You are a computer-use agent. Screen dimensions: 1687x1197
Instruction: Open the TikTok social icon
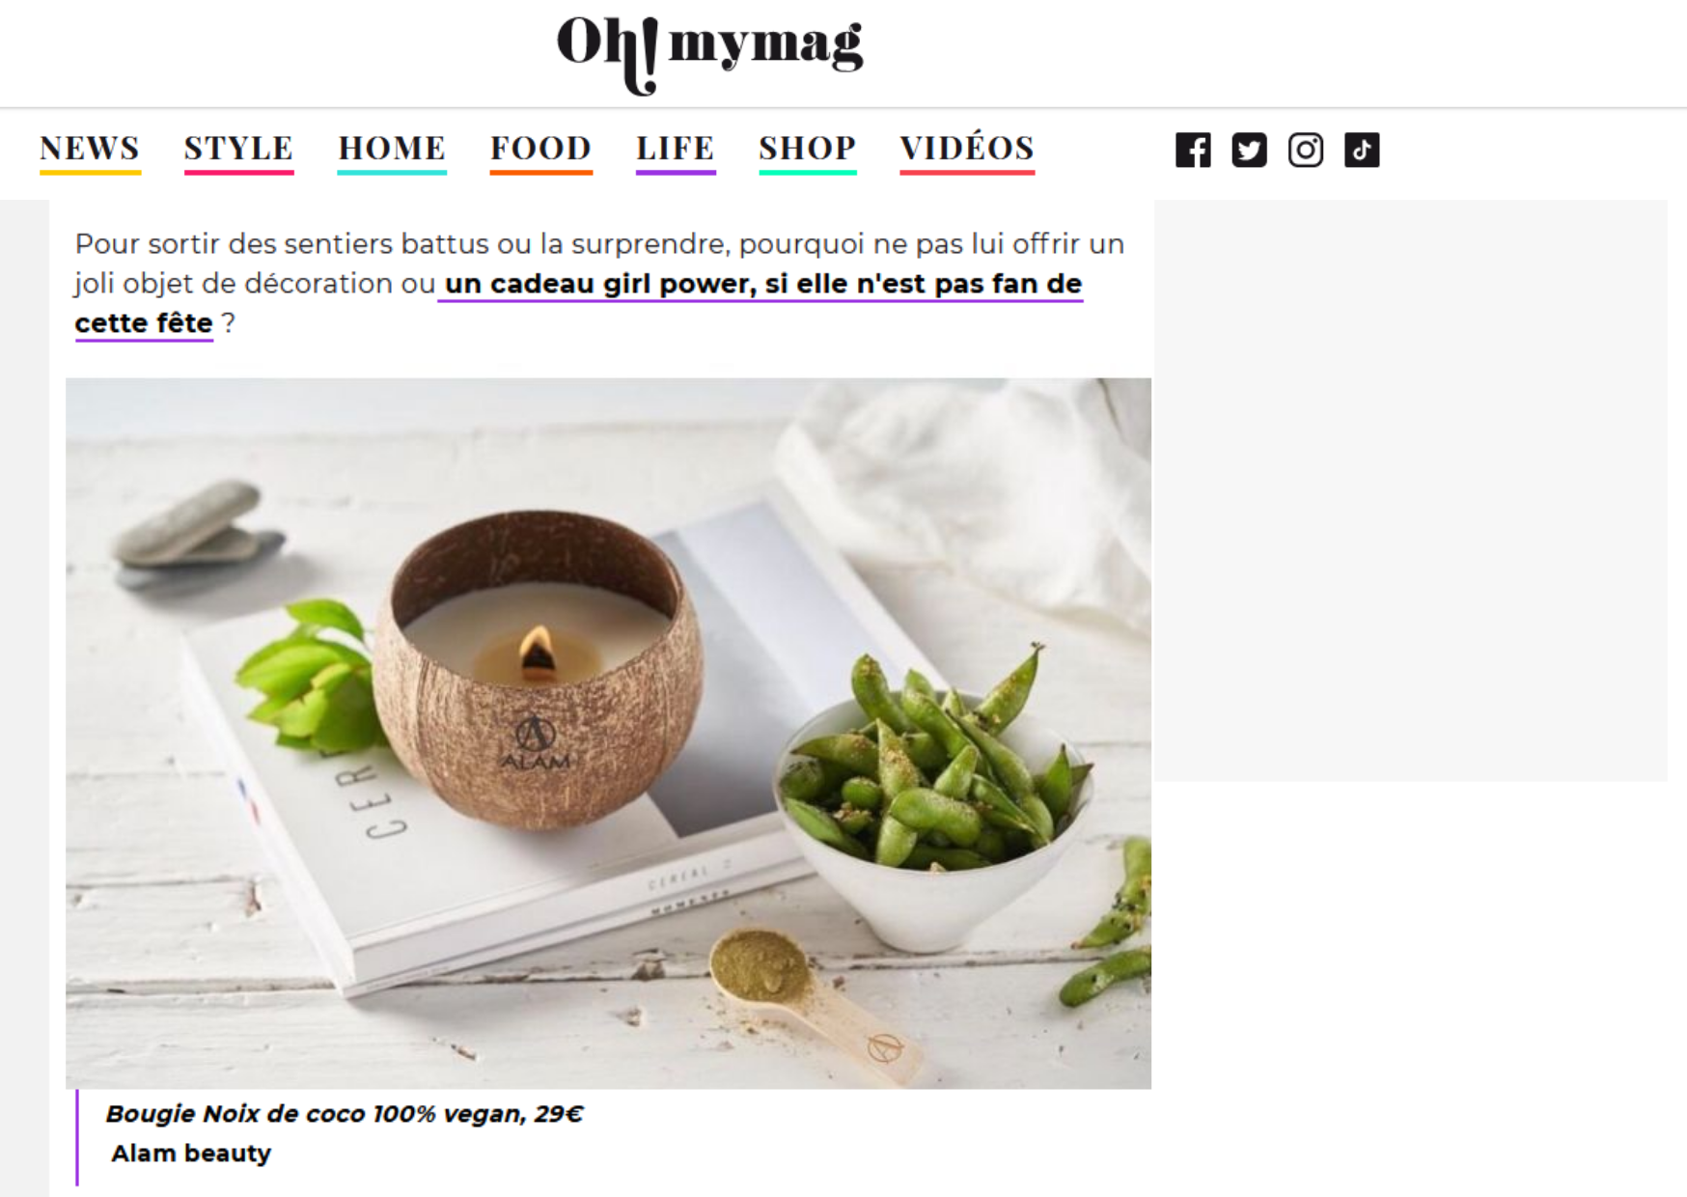pos(1362,150)
